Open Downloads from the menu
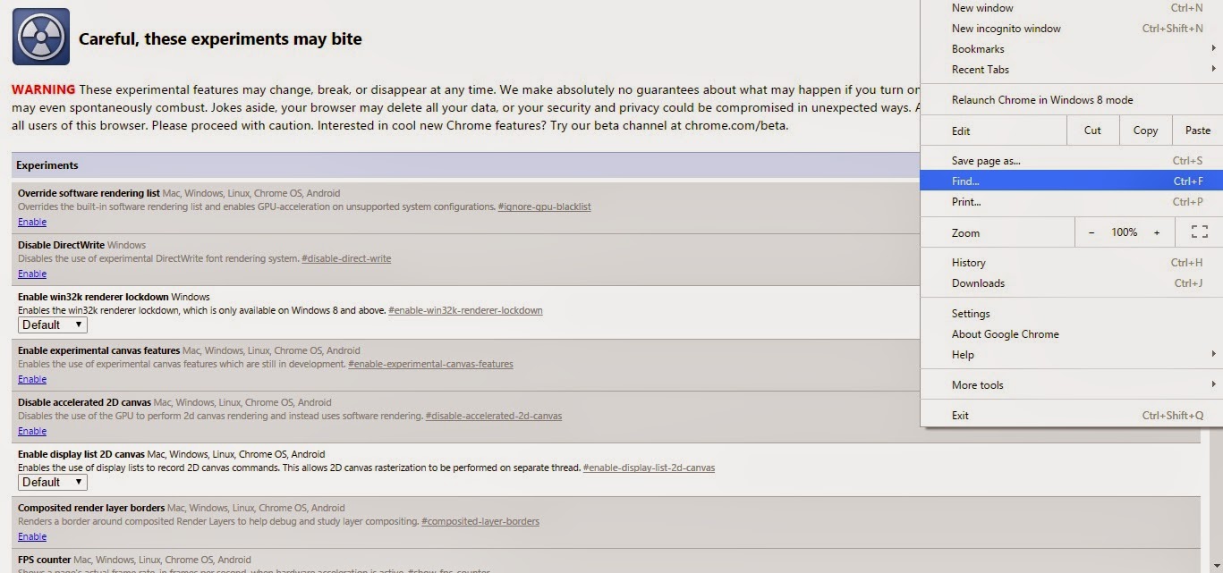 tap(1072, 283)
